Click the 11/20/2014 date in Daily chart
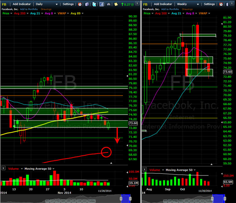 pyautogui.click(x=105, y=191)
